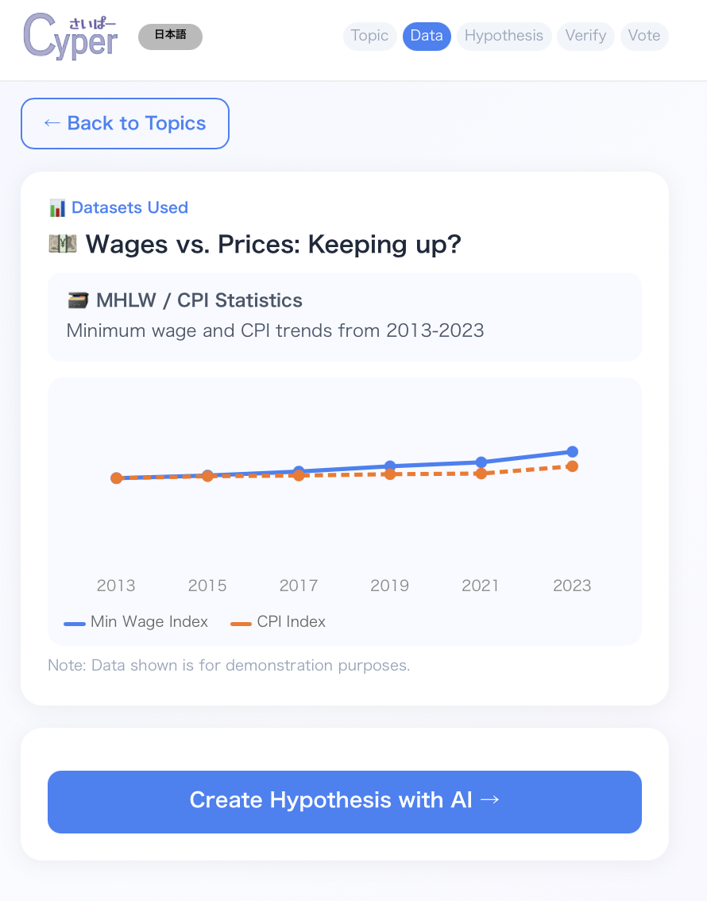This screenshot has height=901, width=707.
Task: Open the Vote section in the navigation
Action: (644, 36)
